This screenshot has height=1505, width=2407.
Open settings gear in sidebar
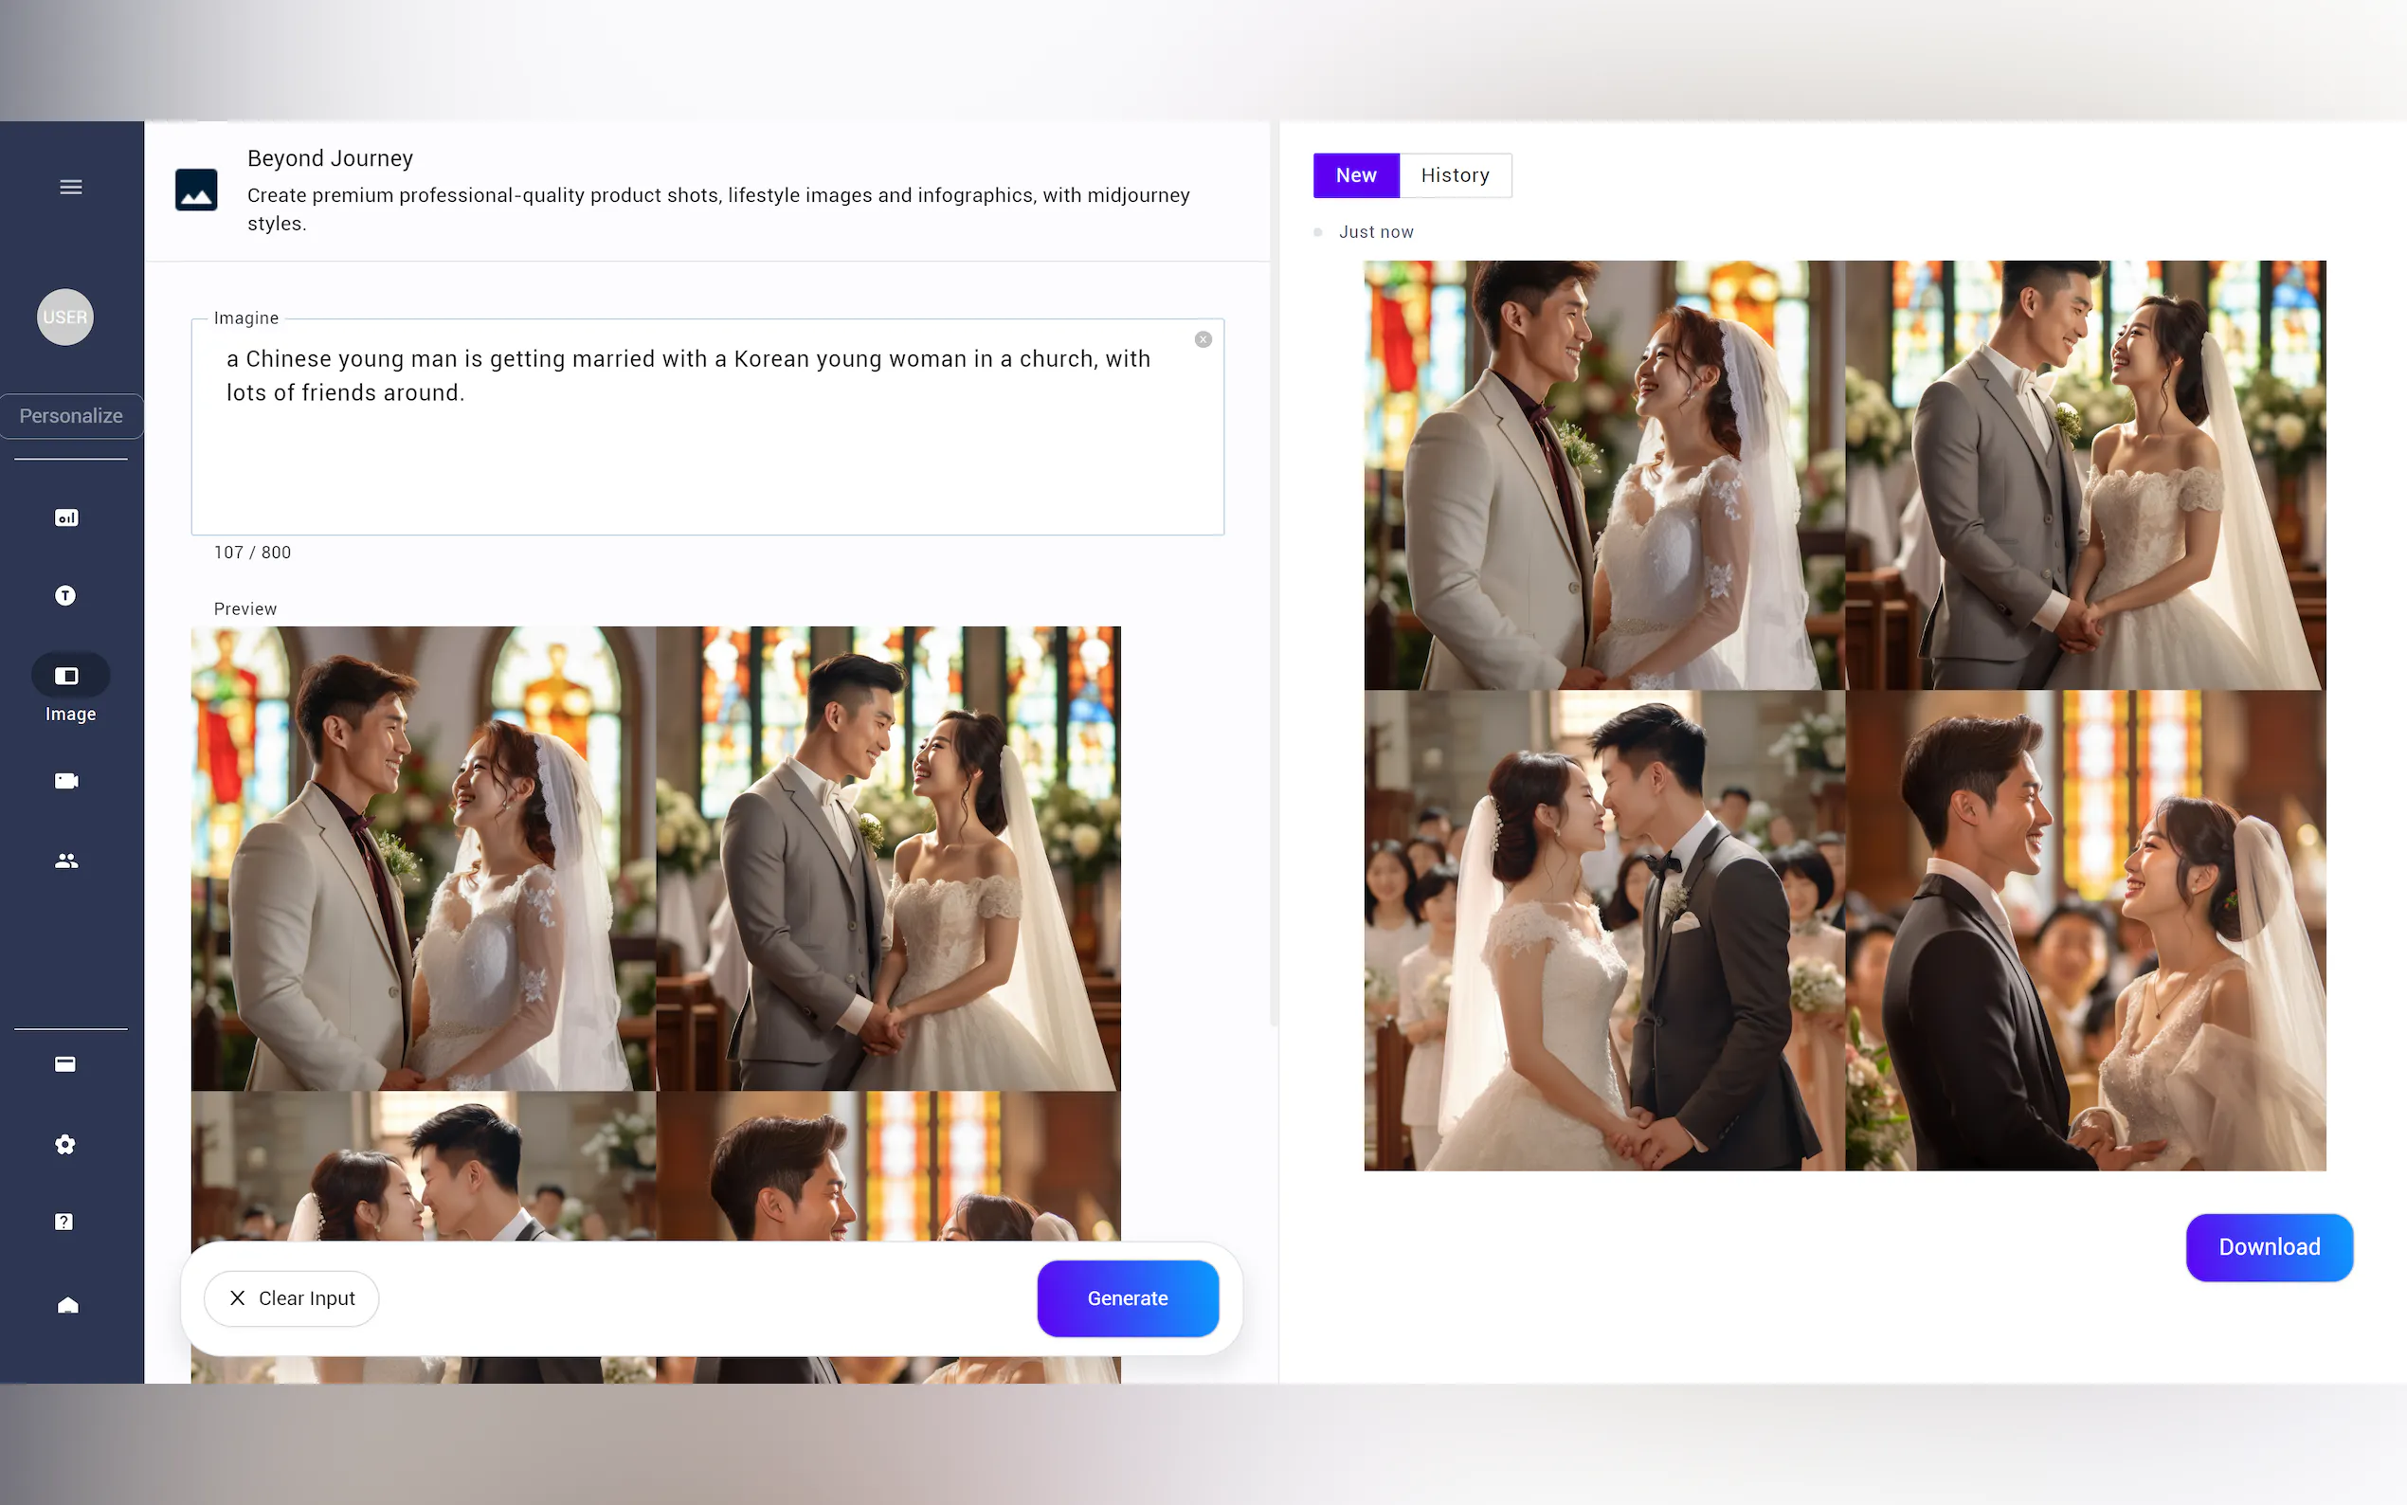pyautogui.click(x=65, y=1145)
